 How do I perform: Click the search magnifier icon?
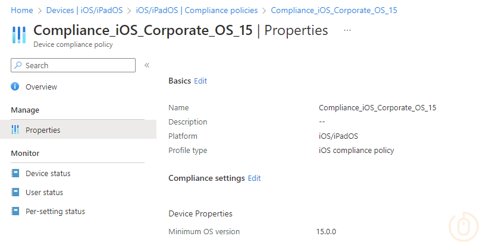(x=18, y=65)
